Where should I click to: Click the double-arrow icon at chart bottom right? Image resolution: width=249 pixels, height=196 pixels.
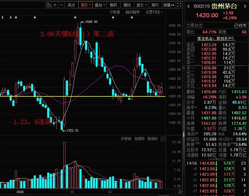[x=180, y=192]
